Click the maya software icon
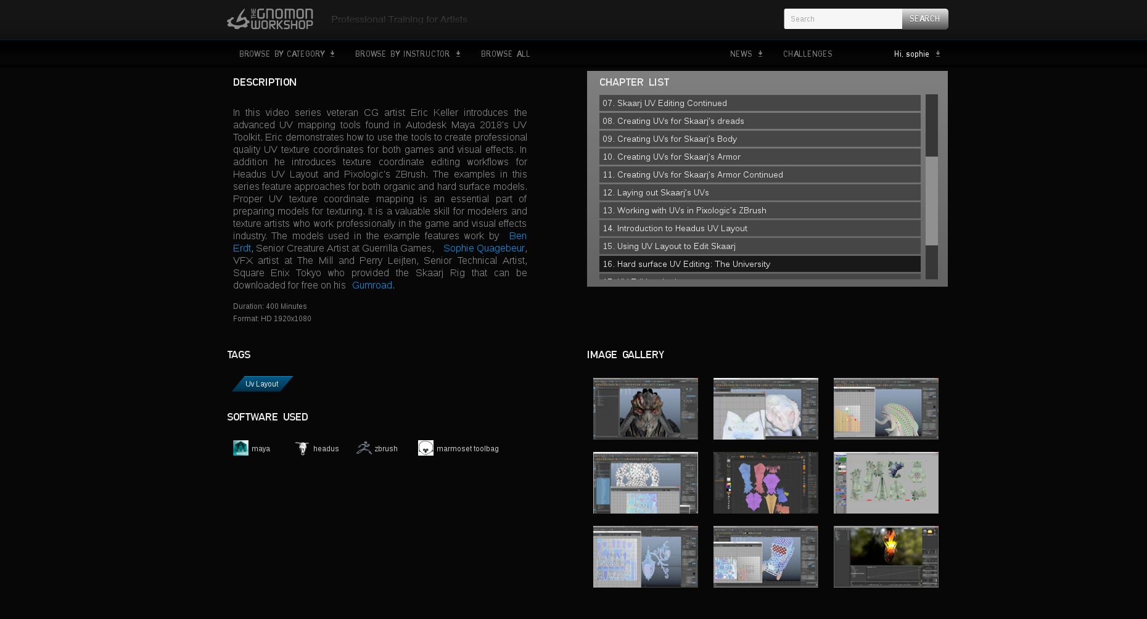 click(240, 448)
